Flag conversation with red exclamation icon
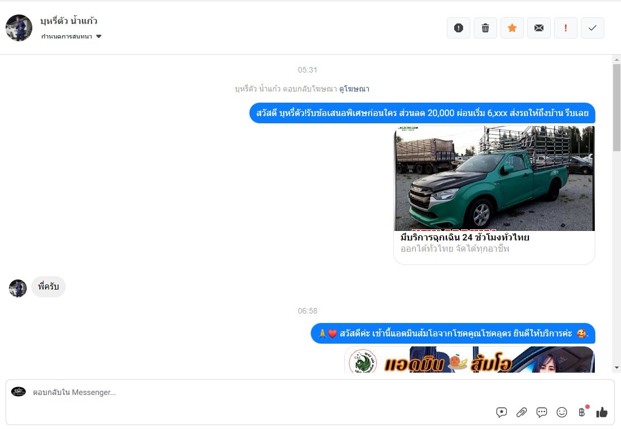Viewport: 621px width, 429px height. pos(566,28)
